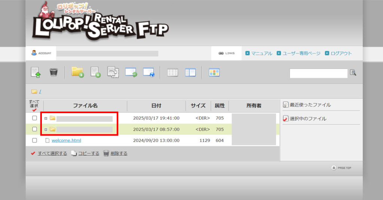Screen dimensions: 383x200
Task: Click ログアウト to log out
Action: point(341,53)
